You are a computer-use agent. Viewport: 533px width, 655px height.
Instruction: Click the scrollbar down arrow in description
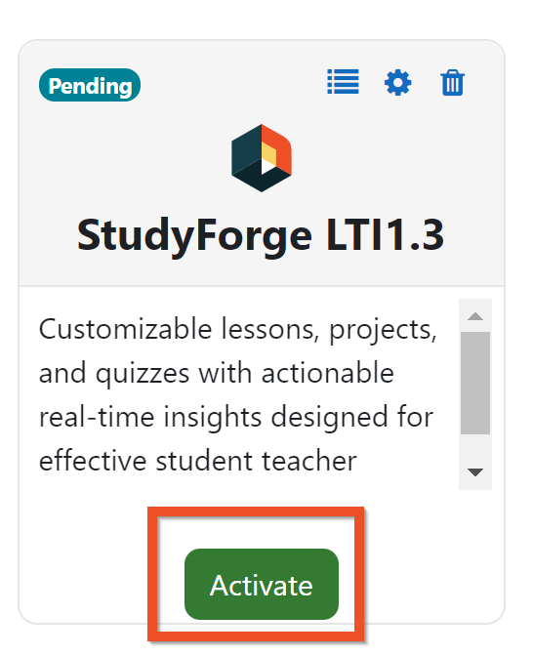(475, 472)
